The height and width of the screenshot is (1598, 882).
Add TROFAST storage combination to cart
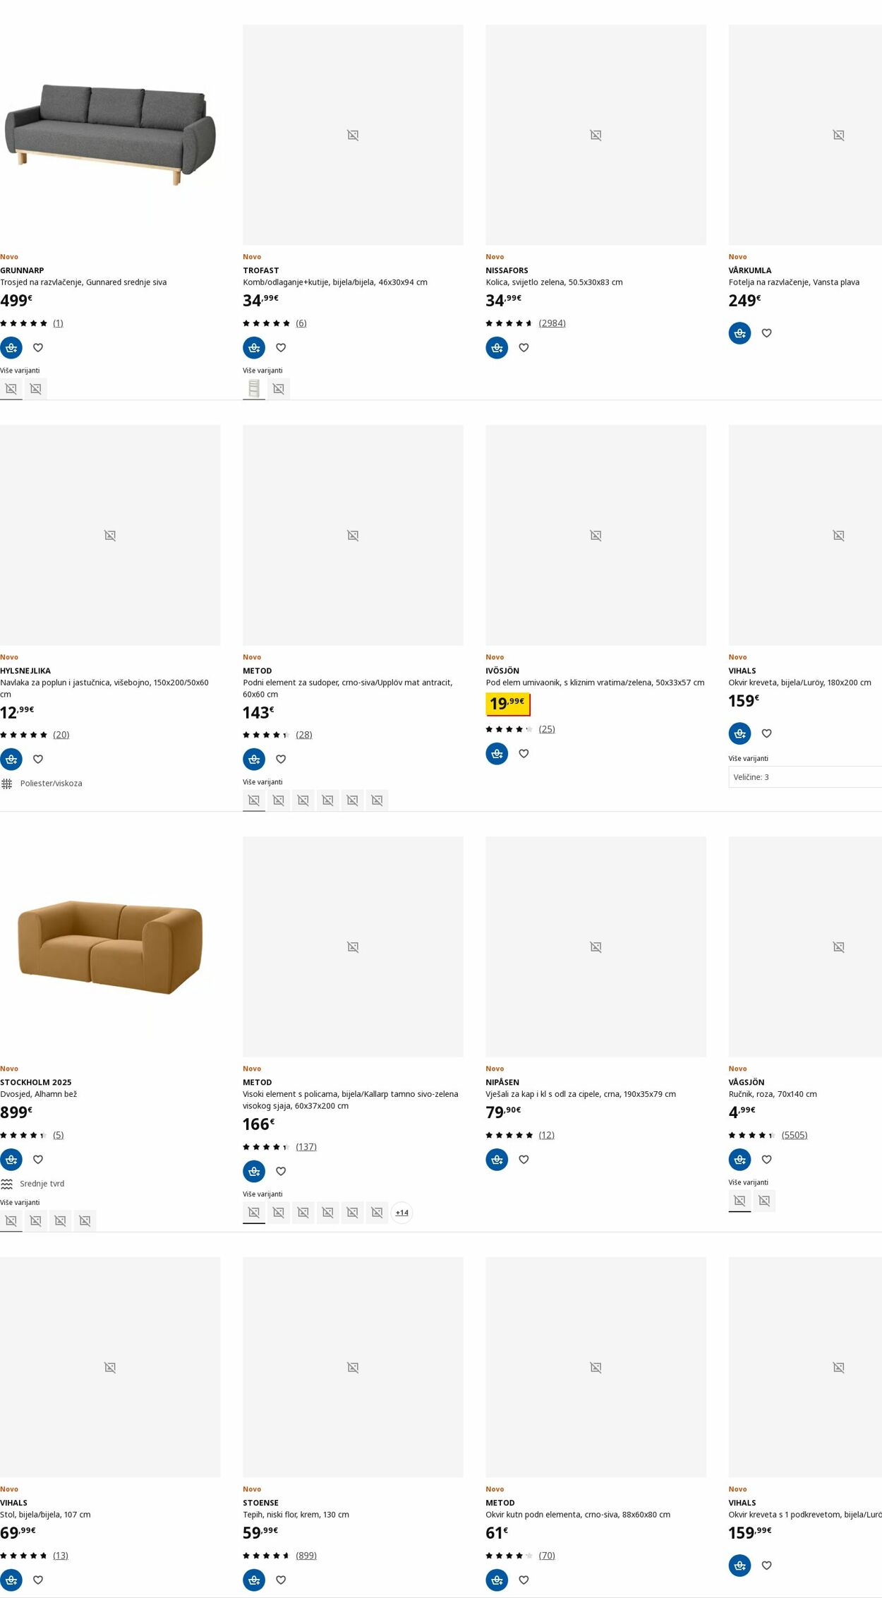point(254,347)
